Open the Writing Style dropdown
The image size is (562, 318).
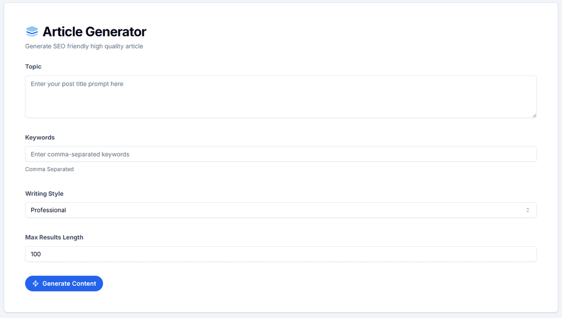coord(281,210)
